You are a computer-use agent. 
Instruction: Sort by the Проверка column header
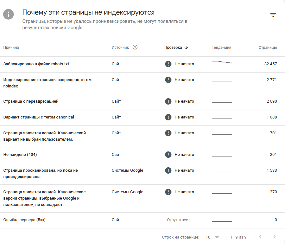tap(173, 48)
